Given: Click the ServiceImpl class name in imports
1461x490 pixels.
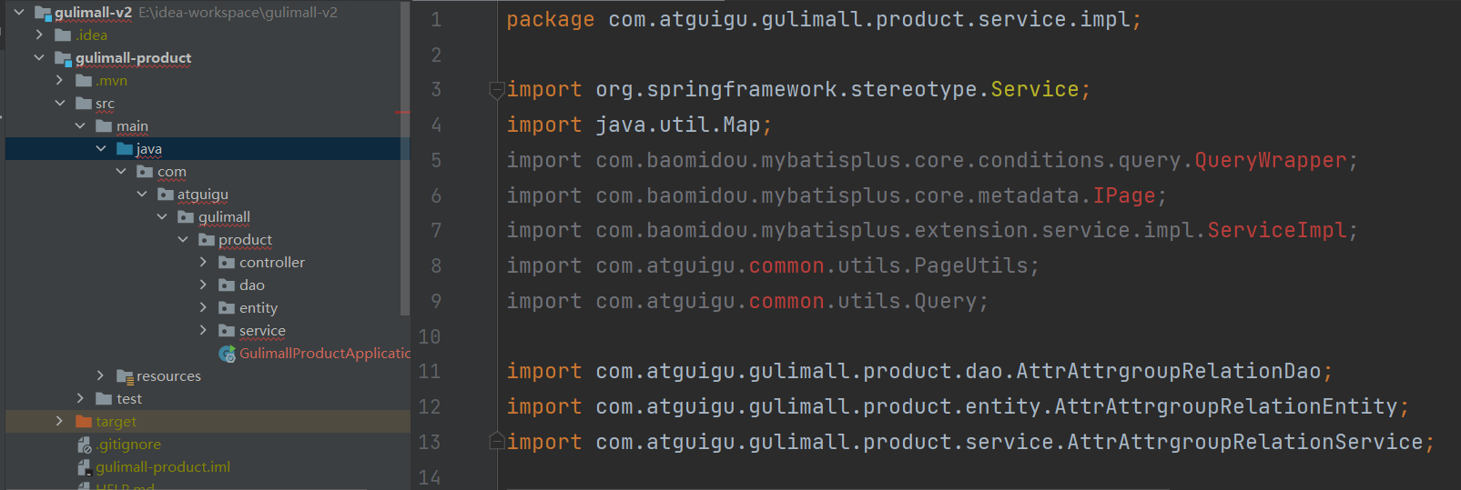Looking at the screenshot, I should click(1276, 231).
